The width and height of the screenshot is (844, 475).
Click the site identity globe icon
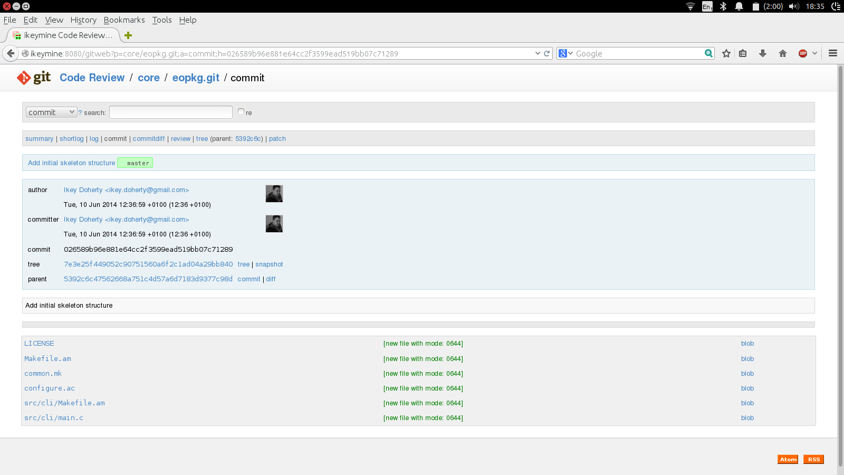pyautogui.click(x=25, y=53)
